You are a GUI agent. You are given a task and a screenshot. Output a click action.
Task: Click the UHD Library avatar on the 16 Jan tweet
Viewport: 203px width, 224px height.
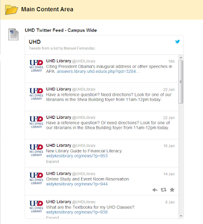click(x=36, y=150)
